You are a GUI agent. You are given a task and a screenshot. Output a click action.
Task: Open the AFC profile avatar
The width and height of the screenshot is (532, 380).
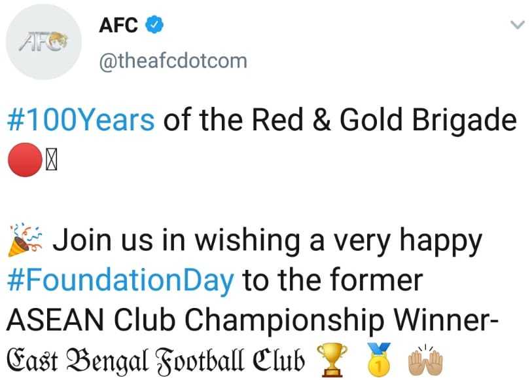43,42
